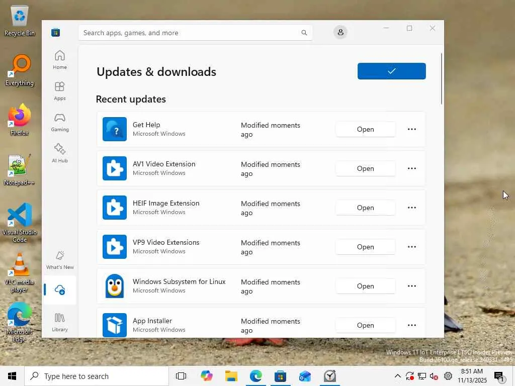Click the muted volume tray icon
Screen dimensions: 515x386
coord(434,376)
